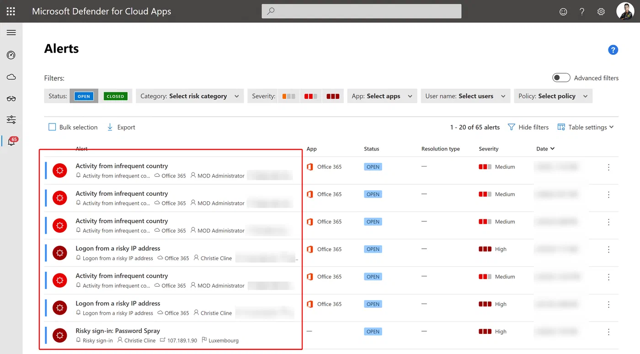Click Hide filters
The height and width of the screenshot is (354, 640).
[x=528, y=127]
